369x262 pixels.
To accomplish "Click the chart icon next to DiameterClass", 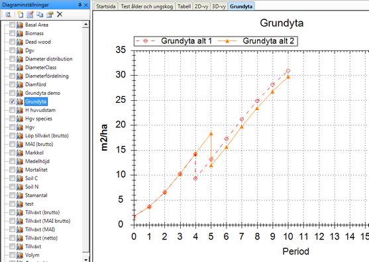I will (x=20, y=68).
